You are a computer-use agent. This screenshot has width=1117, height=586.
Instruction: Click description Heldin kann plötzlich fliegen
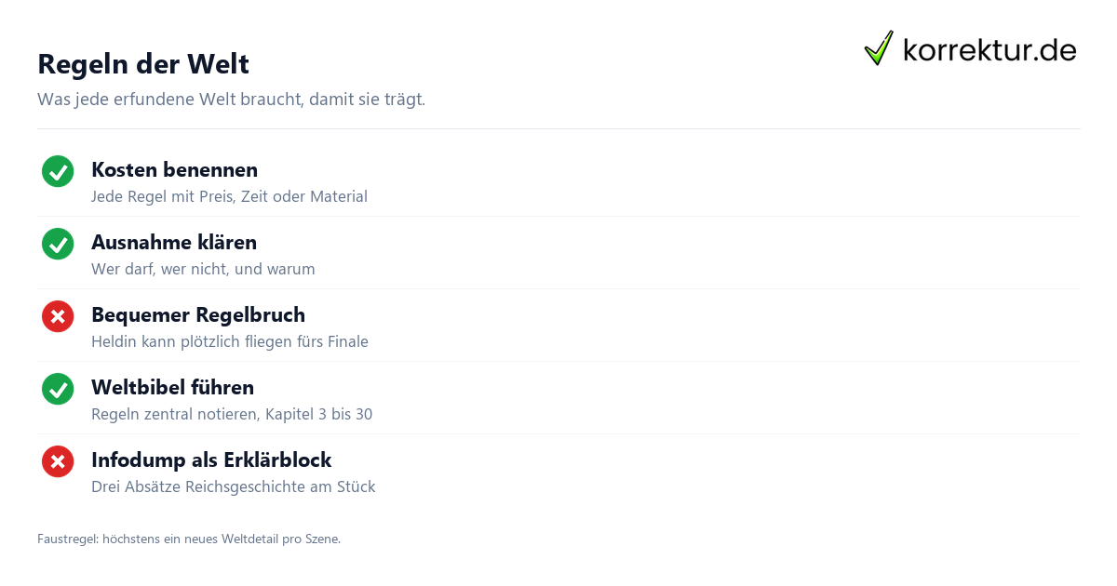[x=230, y=341]
